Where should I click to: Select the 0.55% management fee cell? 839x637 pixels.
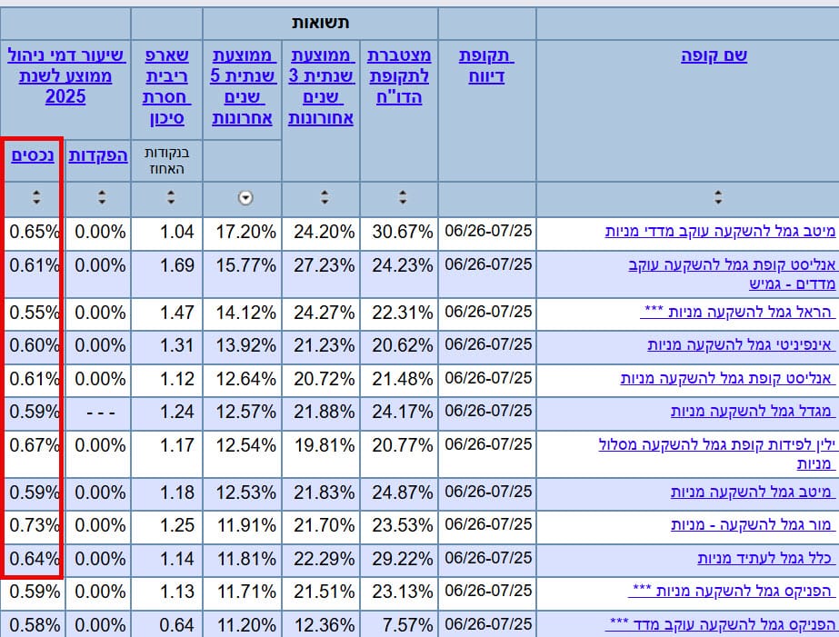click(x=33, y=314)
